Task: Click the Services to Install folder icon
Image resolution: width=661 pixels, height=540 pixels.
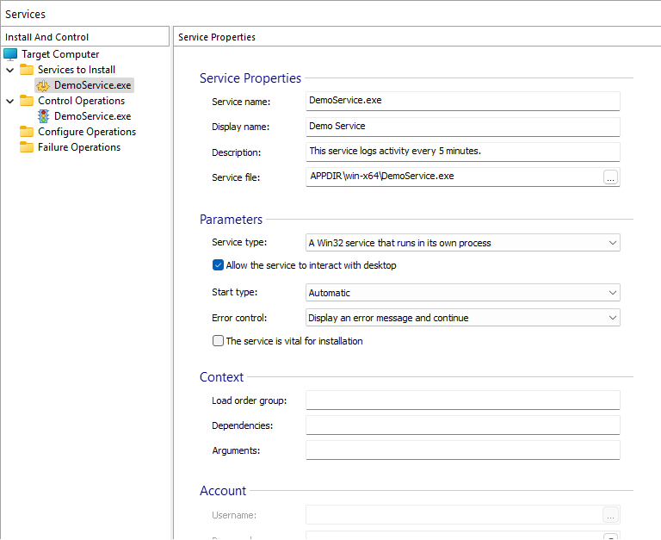Action: [x=27, y=70]
